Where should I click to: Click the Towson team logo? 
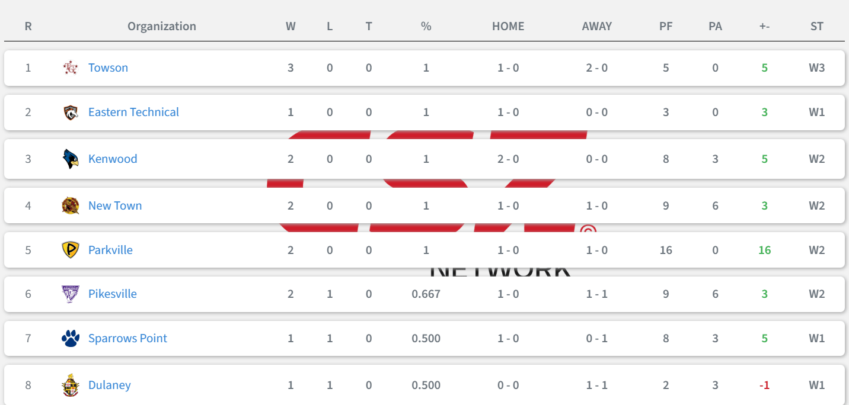(x=71, y=67)
